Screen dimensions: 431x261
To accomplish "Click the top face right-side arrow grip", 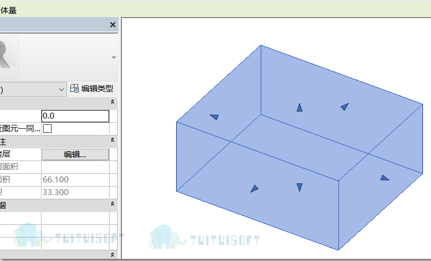I will 345,107.
